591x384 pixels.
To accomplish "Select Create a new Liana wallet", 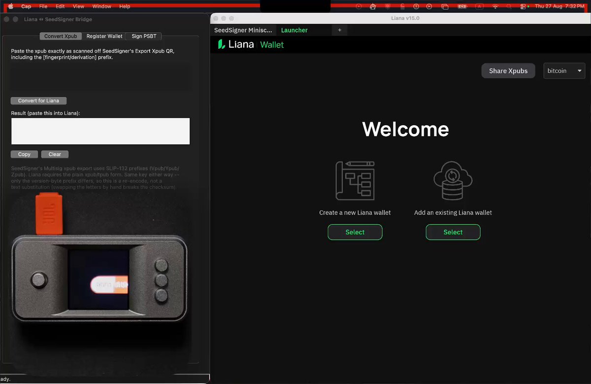I will pos(355,232).
